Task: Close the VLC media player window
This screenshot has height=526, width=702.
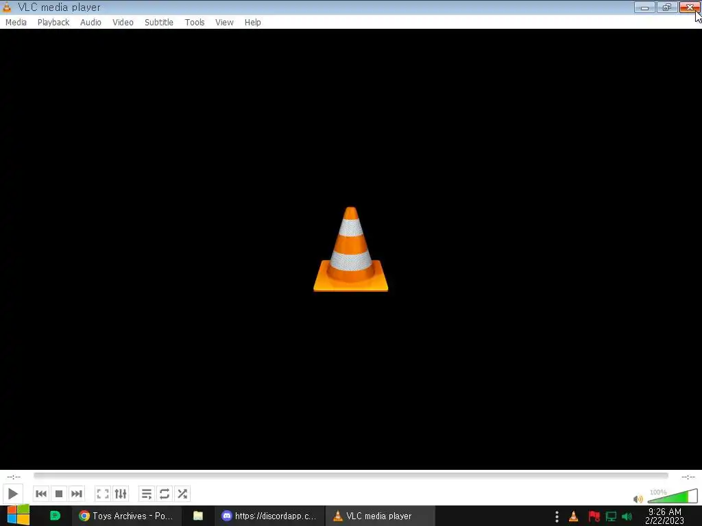Action: (690, 7)
